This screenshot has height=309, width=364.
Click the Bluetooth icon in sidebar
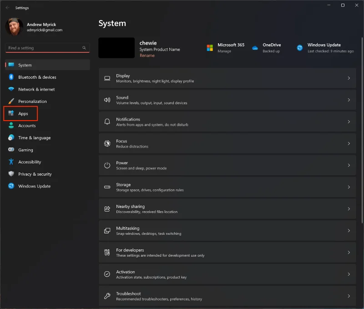click(11, 77)
